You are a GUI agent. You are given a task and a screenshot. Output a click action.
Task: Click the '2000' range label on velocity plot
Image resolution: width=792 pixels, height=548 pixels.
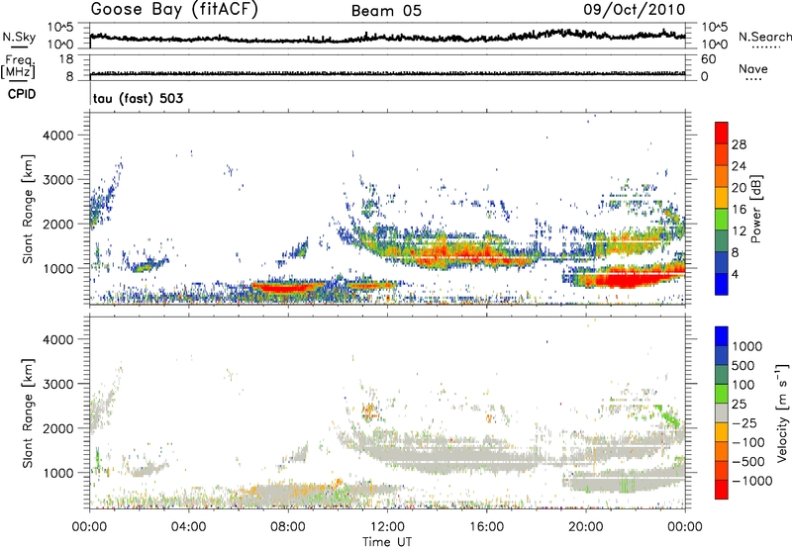pos(57,428)
